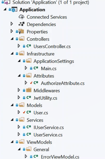Click the Solution 'Application' Visual Studio icon
The width and height of the screenshot is (105, 159).
pos(7,3)
